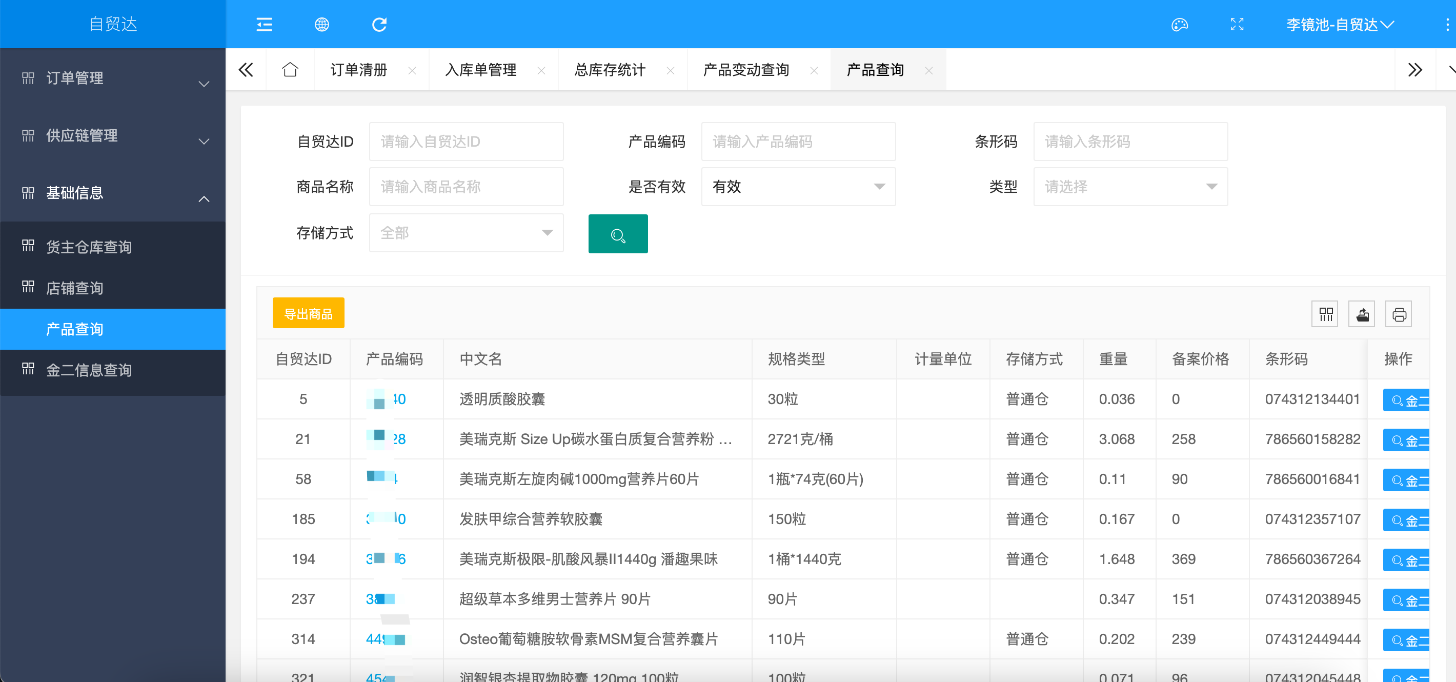Focus the 商品名称 input field

coord(467,187)
